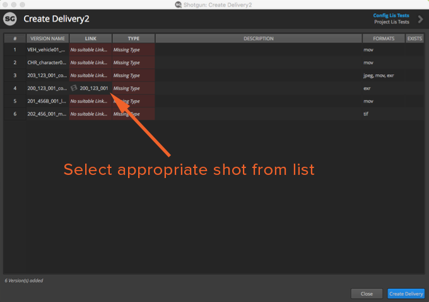
Task: Click the mov format cell in row 5
Action: pos(384,101)
